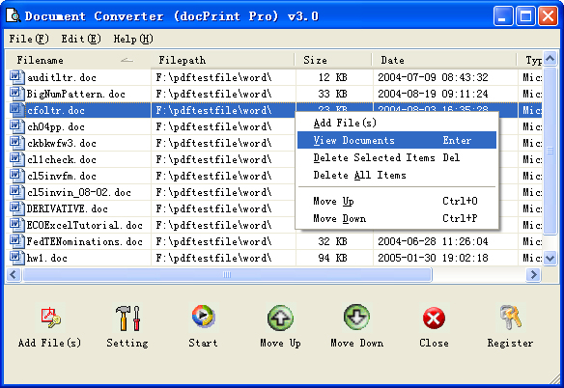Click the green Move Up arrow icon
The height and width of the screenshot is (388, 564).
coord(281,318)
